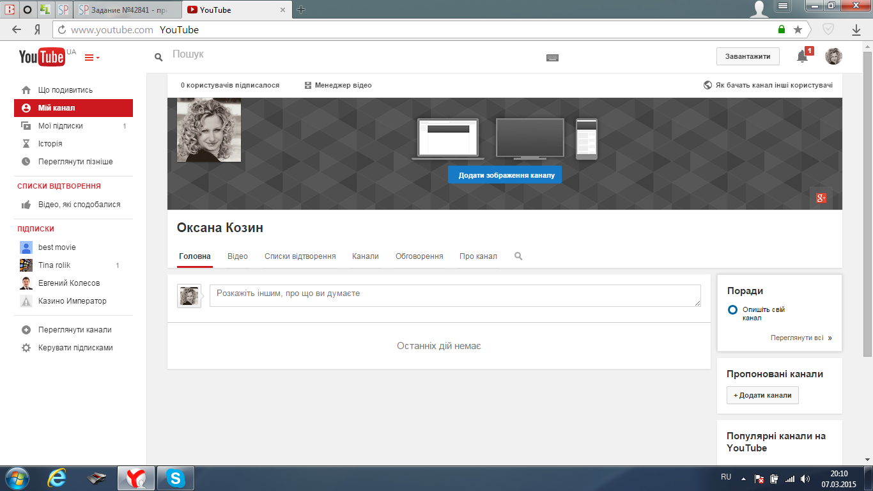Select the Опишіть свій канал radio item
Viewport: 873px width, 491px height.
pos(733,310)
